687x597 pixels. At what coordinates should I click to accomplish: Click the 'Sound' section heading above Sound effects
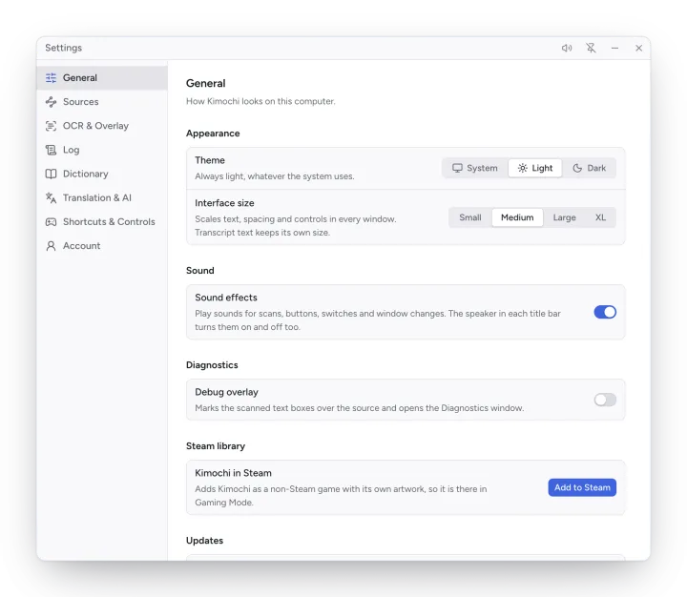pos(200,271)
